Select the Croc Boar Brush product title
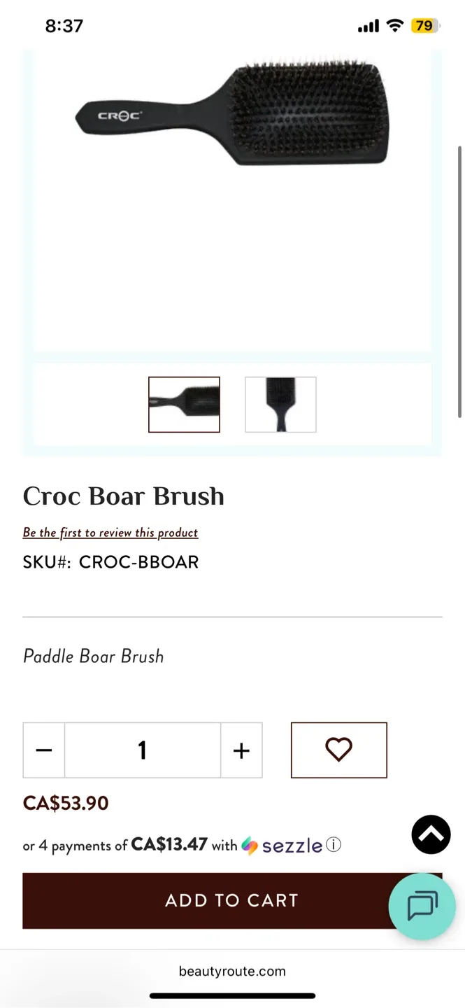Screen dimensions: 465x1008 123,496
